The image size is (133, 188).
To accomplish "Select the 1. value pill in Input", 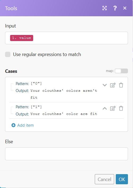I will pyautogui.click(x=22, y=38).
